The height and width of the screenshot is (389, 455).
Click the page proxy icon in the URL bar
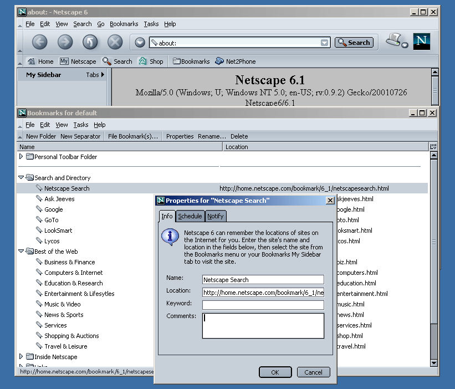155,43
